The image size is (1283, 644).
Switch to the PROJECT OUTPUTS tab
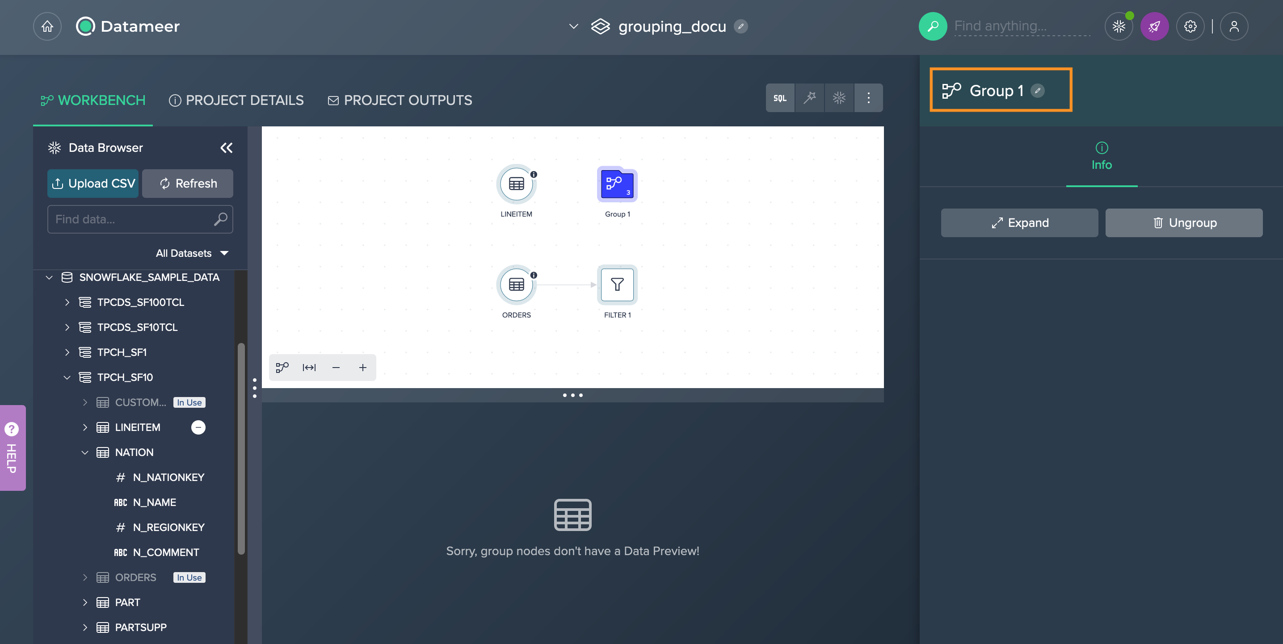tap(400, 100)
